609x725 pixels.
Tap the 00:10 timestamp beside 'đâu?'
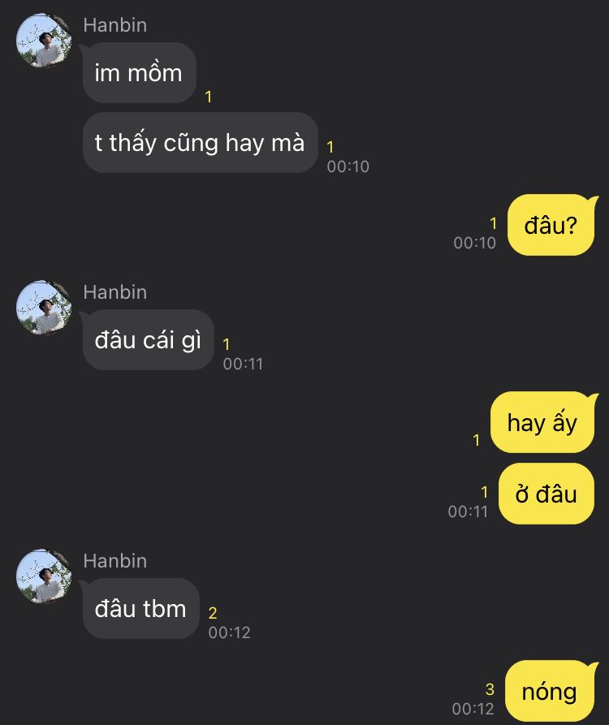click(474, 243)
